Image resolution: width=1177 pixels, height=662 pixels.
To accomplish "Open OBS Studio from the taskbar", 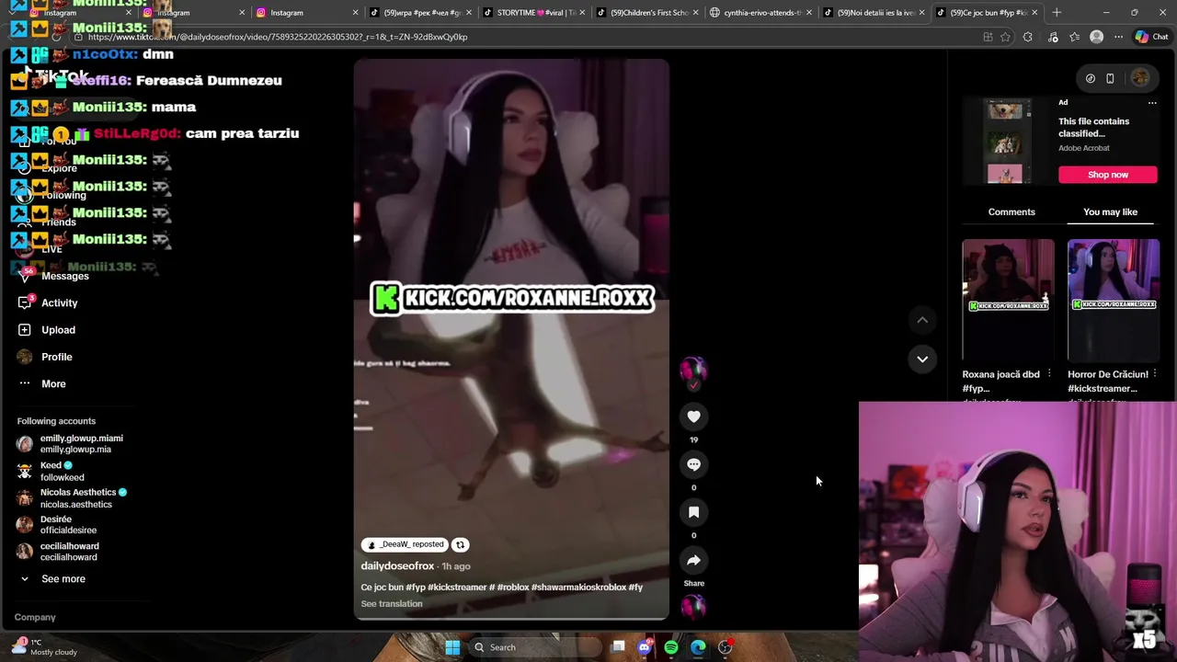I will click(725, 647).
